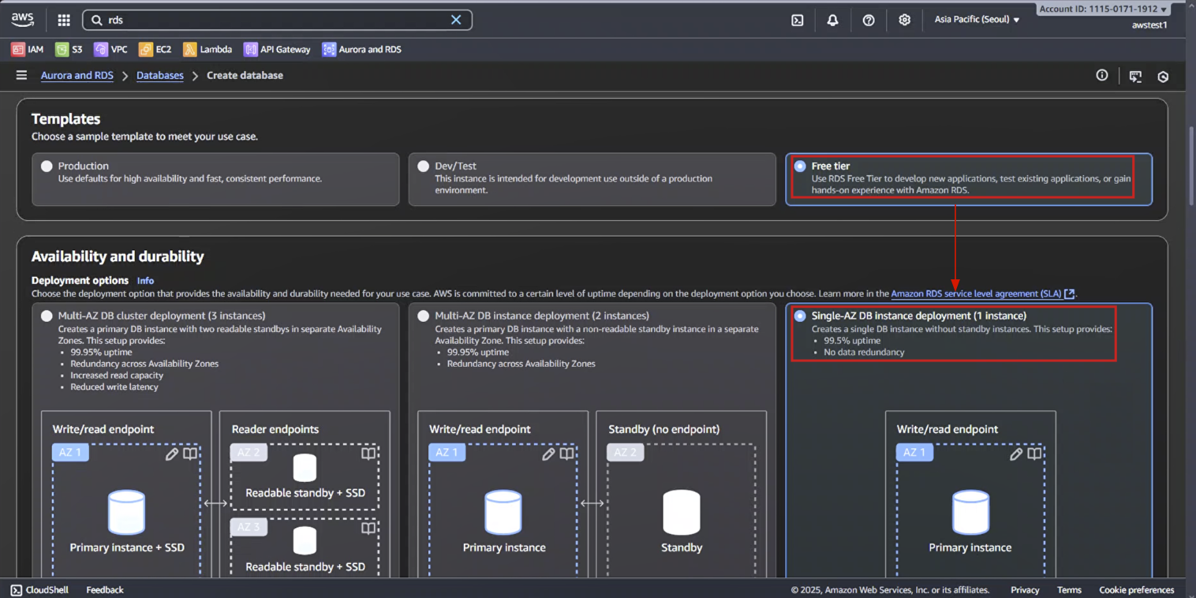Viewport: 1196px width, 598px height.
Task: Open the notifications bell
Action: coord(832,20)
